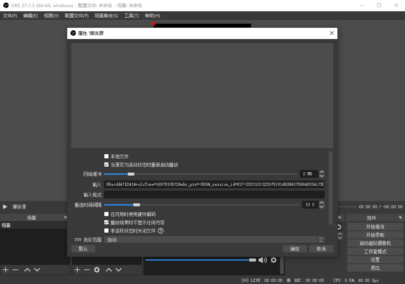Switch to 工作室模式
405x284 pixels.
click(375, 251)
